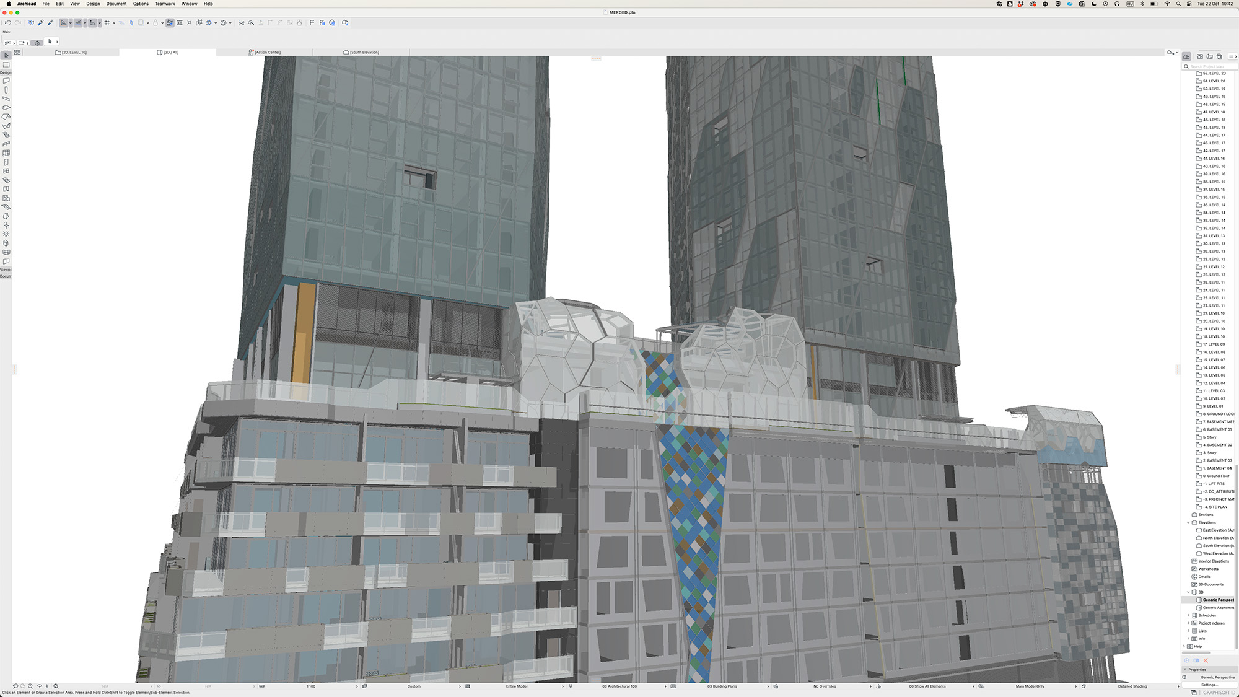Select Publisher Sets in Navigator
This screenshot has height=697, width=1239.
coord(1219,56)
